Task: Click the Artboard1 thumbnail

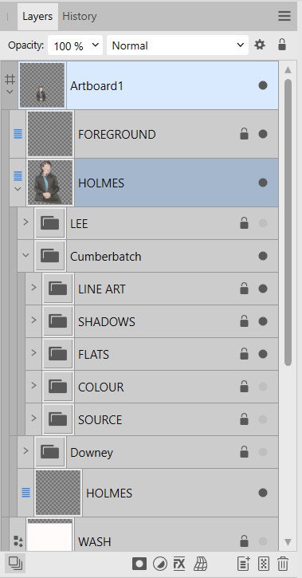Action: pyautogui.click(x=42, y=85)
